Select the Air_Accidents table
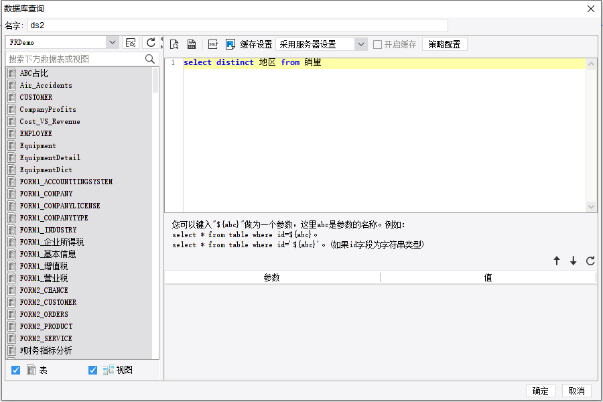603x402 pixels. (46, 85)
